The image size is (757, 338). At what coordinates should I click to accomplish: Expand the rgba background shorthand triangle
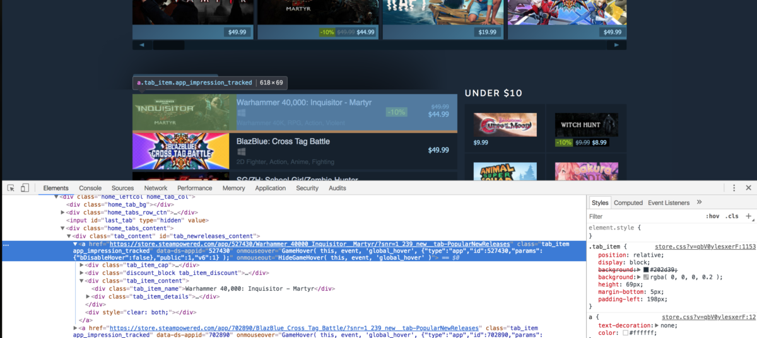tap(640, 277)
